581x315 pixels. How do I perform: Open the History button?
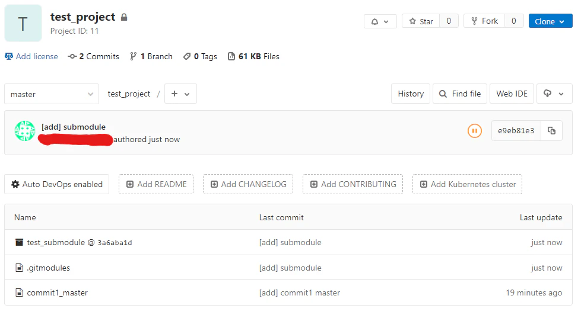(411, 94)
